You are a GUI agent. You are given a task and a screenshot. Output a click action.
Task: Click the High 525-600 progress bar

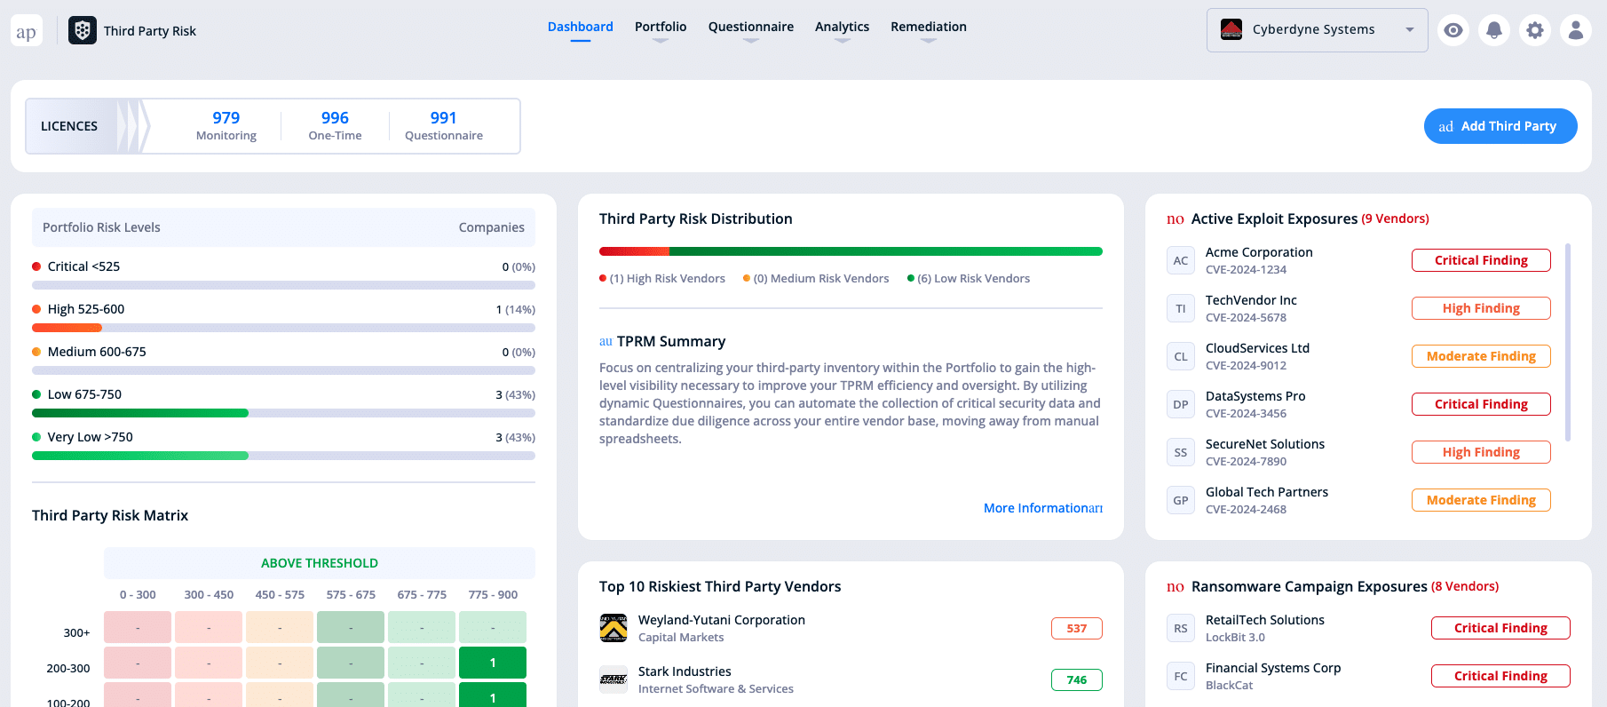coord(283,328)
